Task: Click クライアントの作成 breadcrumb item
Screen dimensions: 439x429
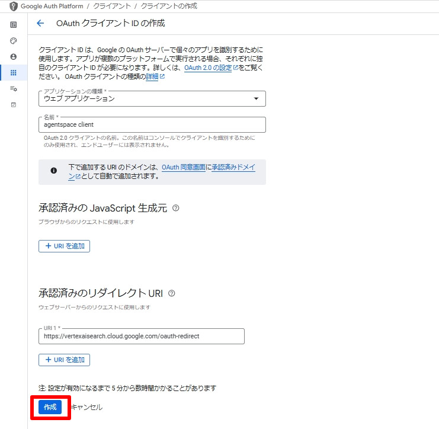Action: click(x=169, y=6)
